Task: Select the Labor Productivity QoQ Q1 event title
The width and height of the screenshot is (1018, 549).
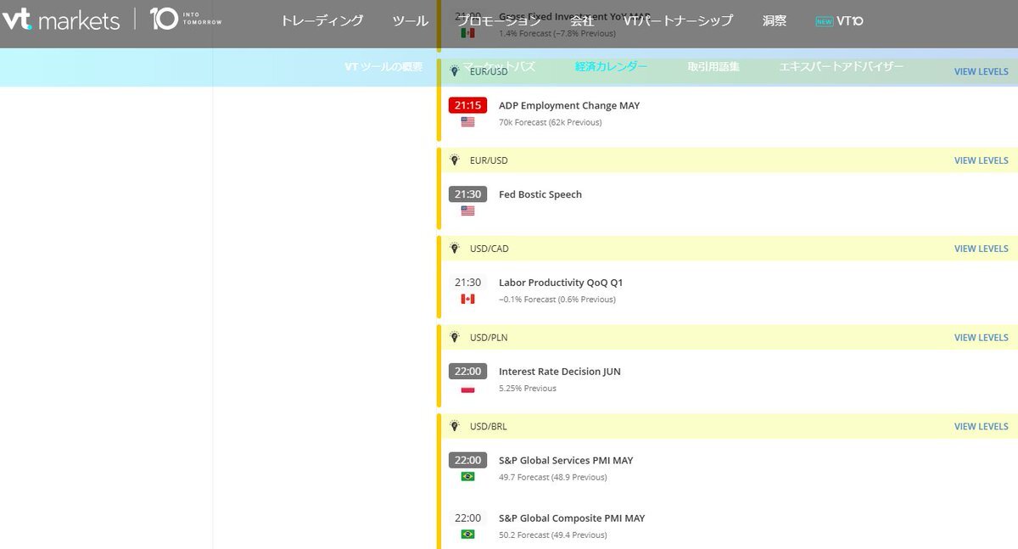Action: (561, 283)
